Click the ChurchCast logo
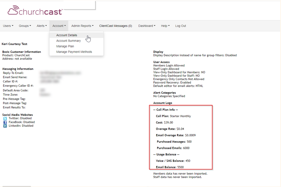 click(x=35, y=11)
